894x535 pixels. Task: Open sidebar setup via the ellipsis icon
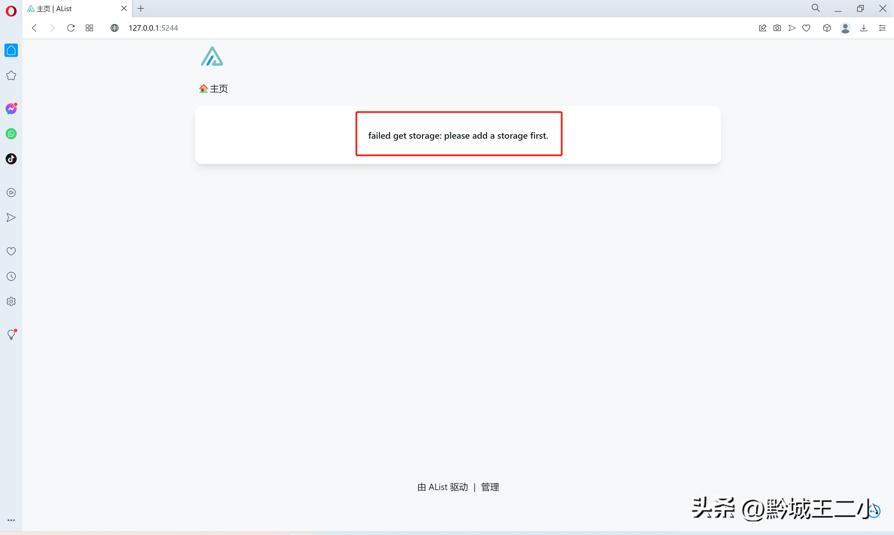(x=11, y=520)
